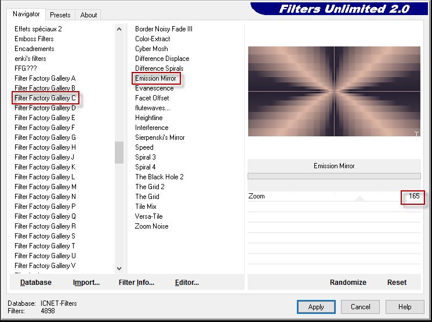Choose the Emission Mirror filter
The width and height of the screenshot is (432, 322).
pos(155,78)
